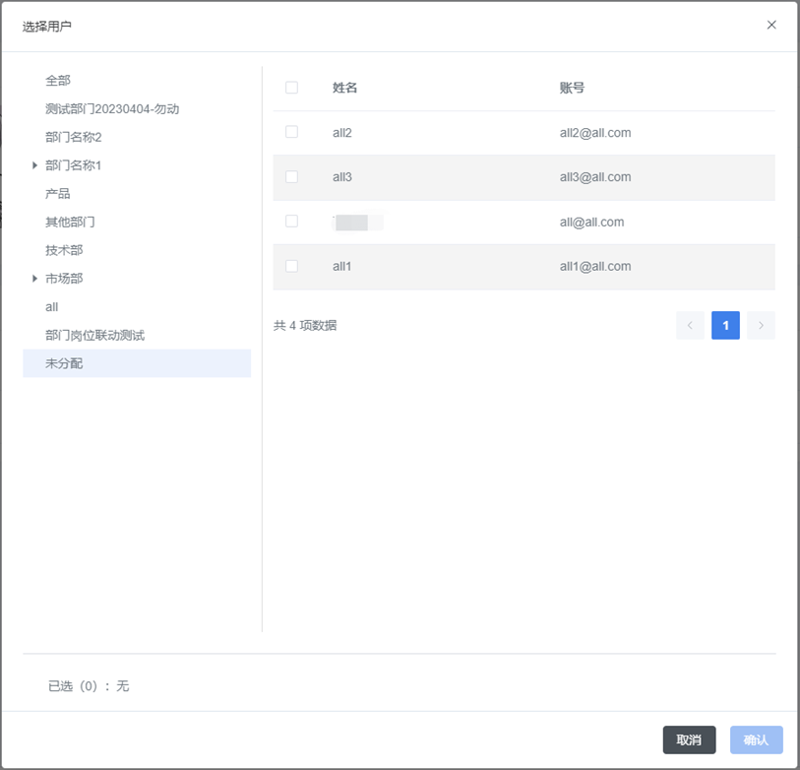Click the 取消 button
Viewport: 800px width, 770px height.
coord(689,739)
